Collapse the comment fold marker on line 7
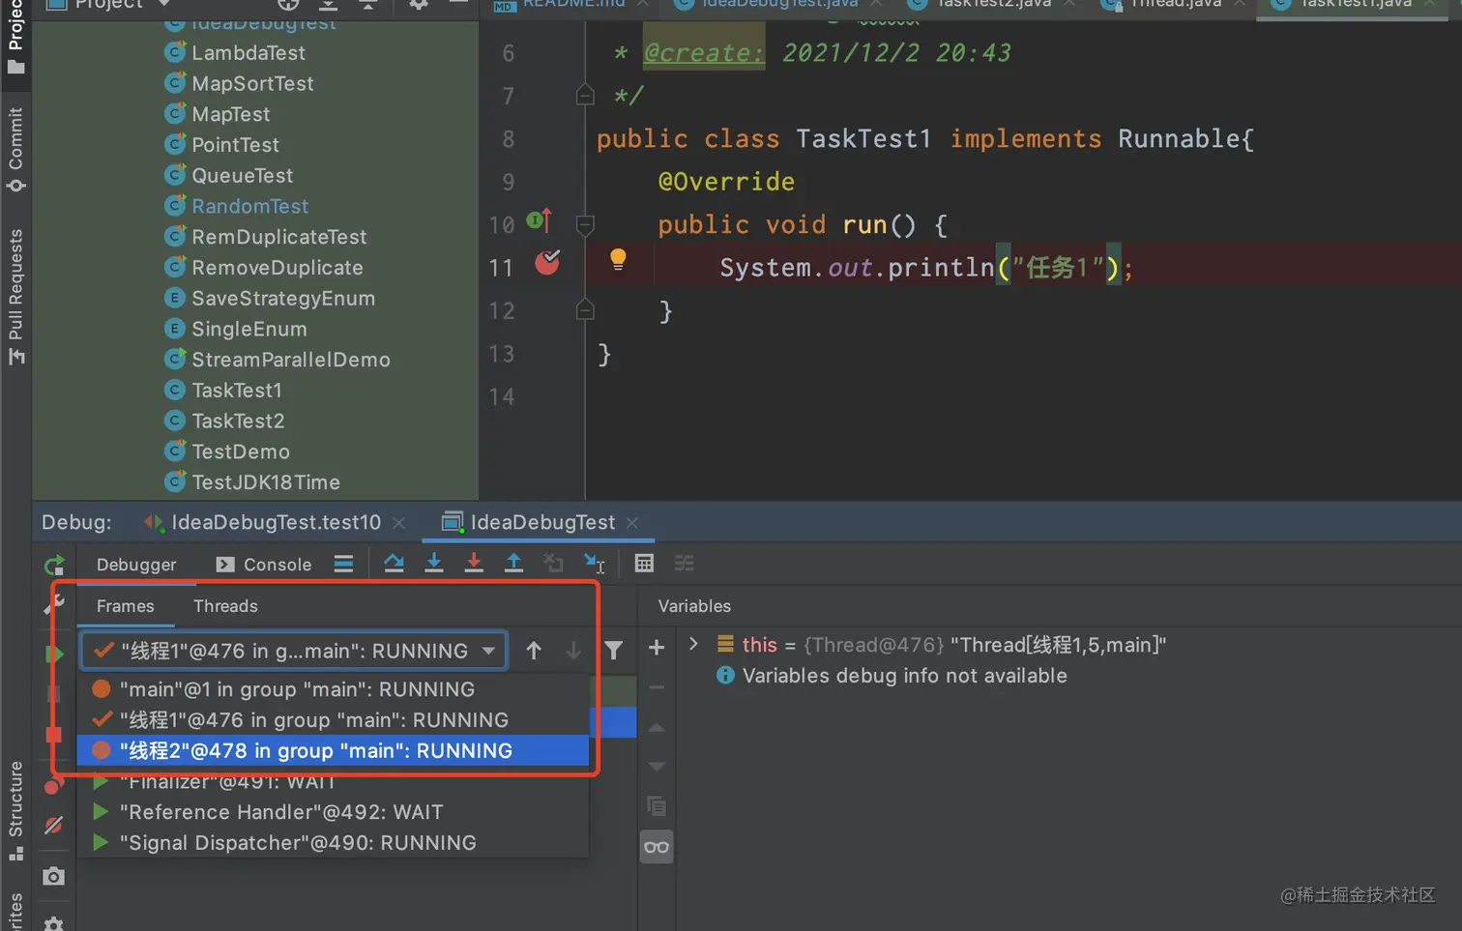 pyautogui.click(x=584, y=95)
